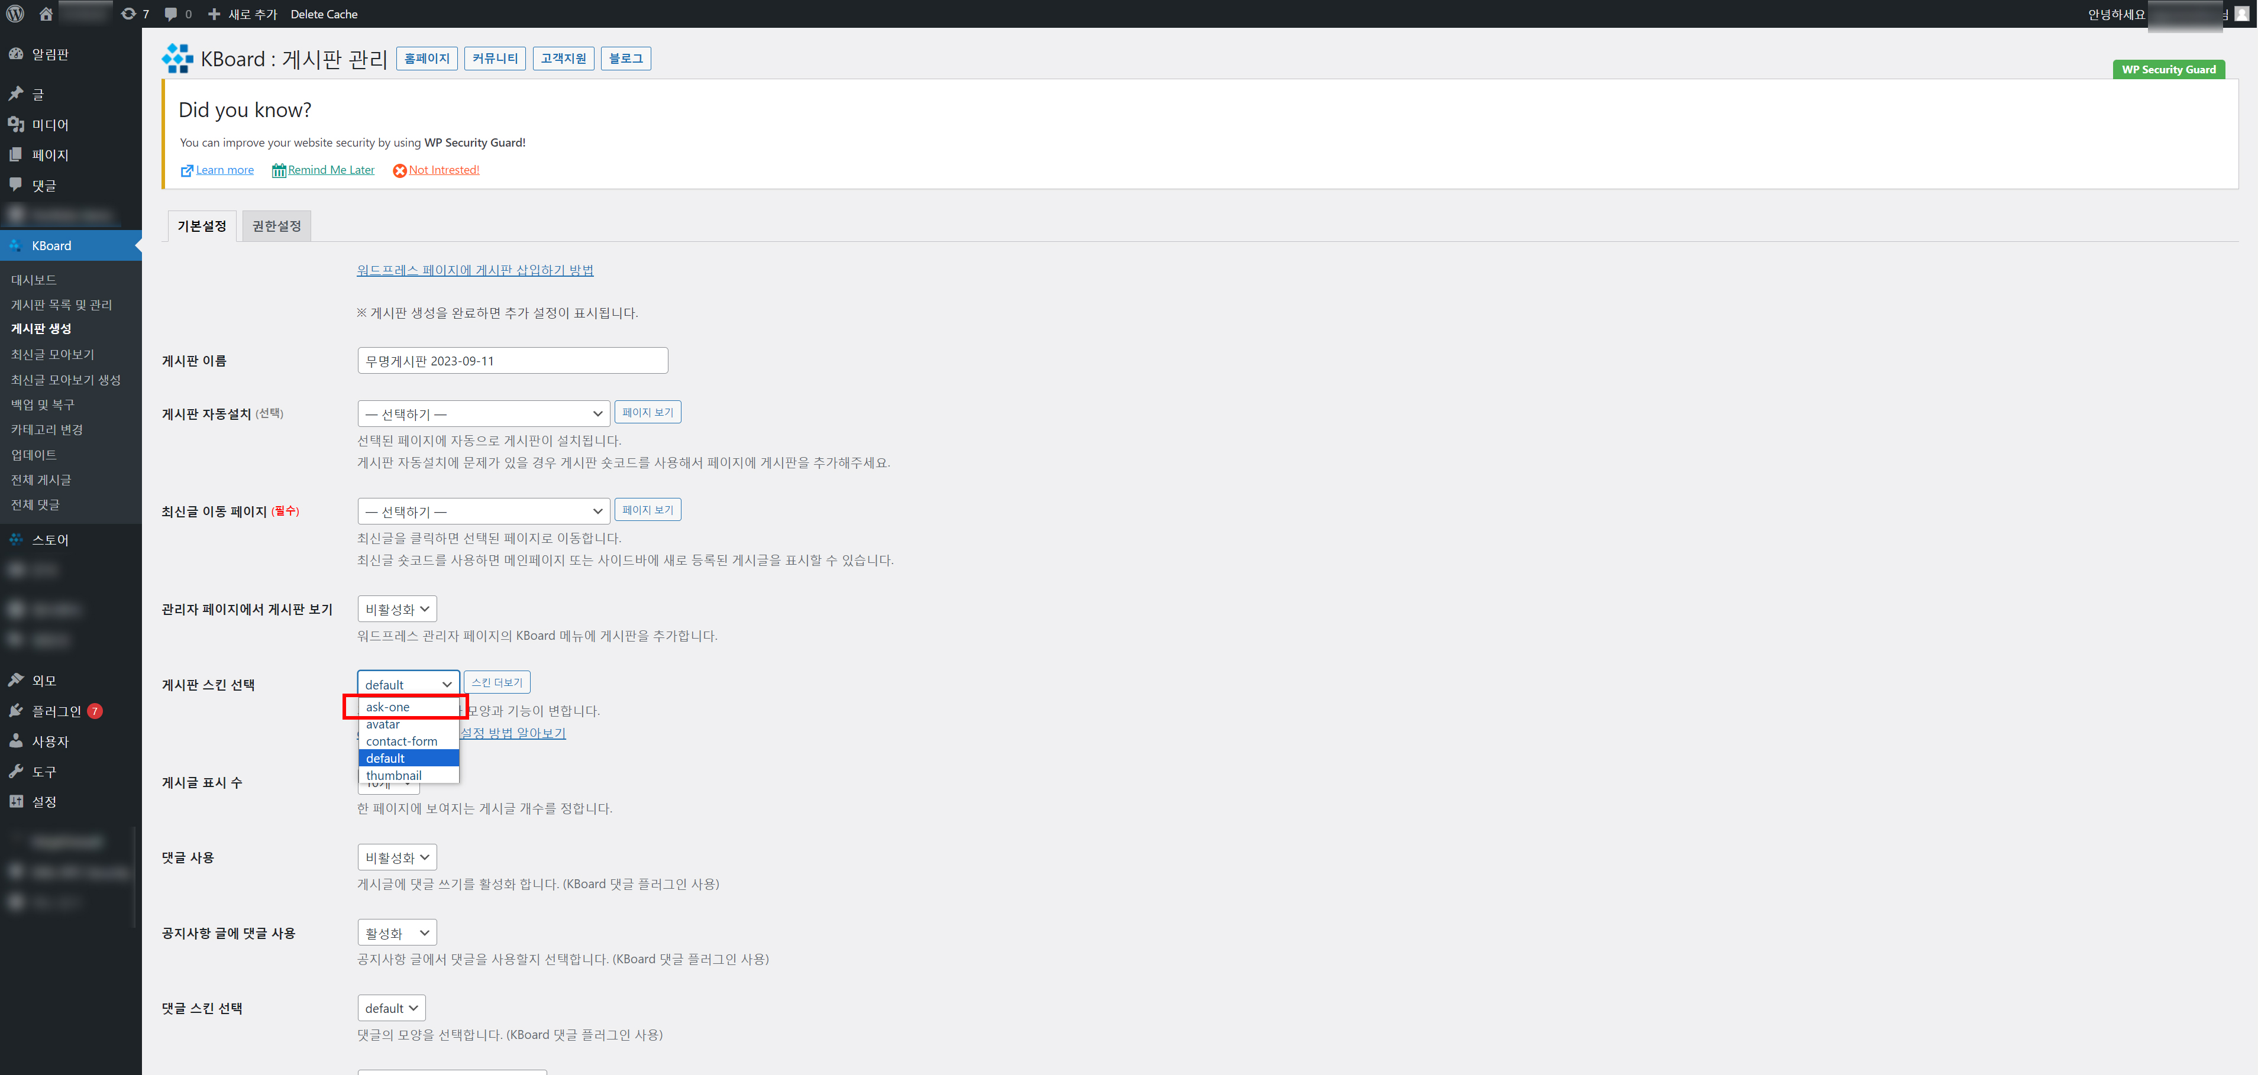Click the Remind Me Later link

pyautogui.click(x=331, y=170)
